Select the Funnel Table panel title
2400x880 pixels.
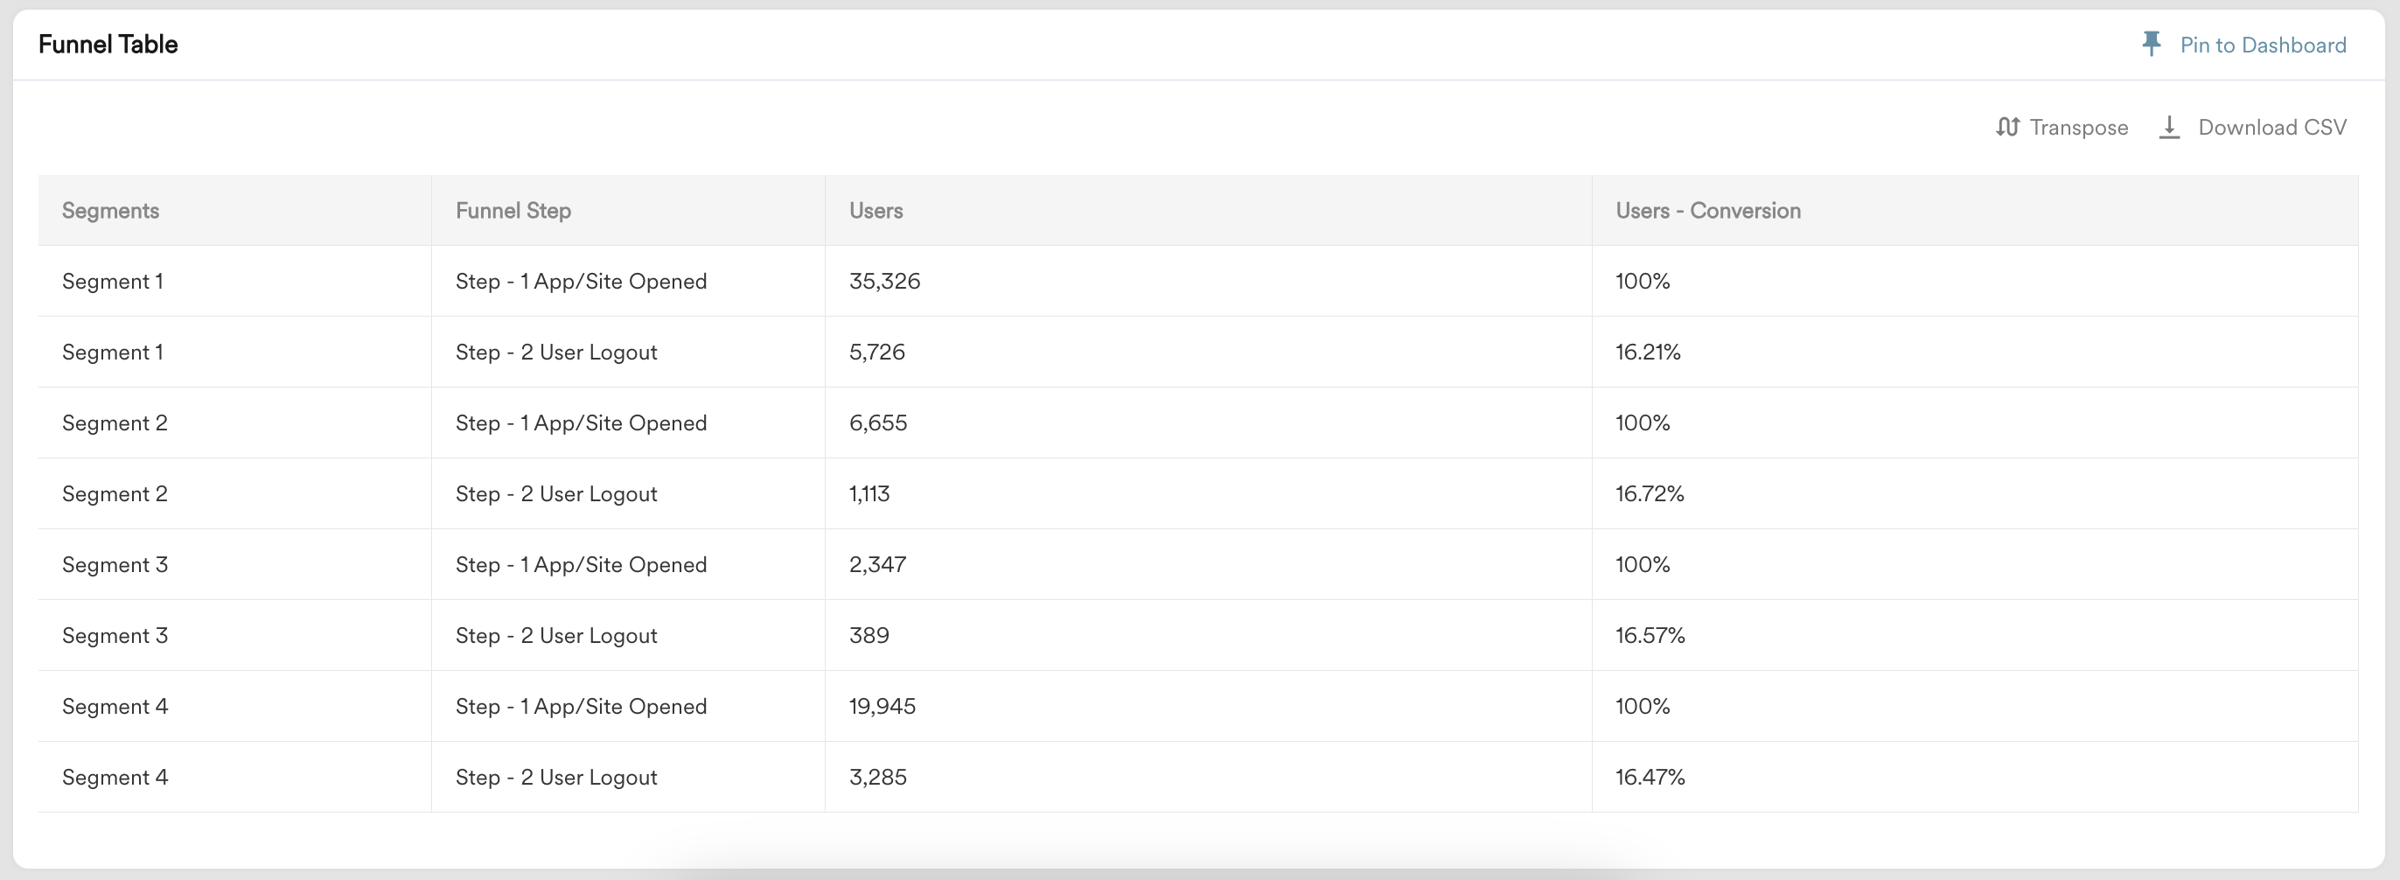108,44
